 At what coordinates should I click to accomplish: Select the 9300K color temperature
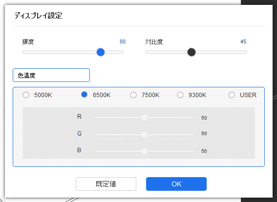click(180, 95)
